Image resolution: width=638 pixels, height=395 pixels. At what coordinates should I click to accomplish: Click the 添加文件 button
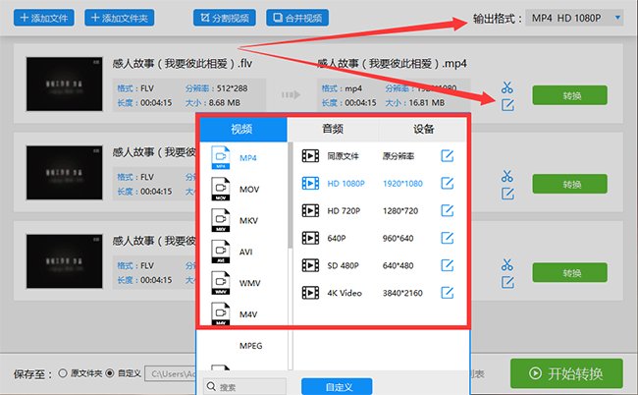pos(44,18)
